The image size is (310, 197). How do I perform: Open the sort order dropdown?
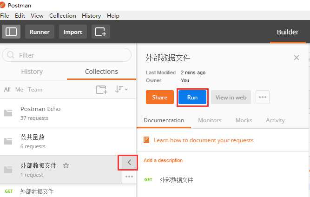(121, 89)
